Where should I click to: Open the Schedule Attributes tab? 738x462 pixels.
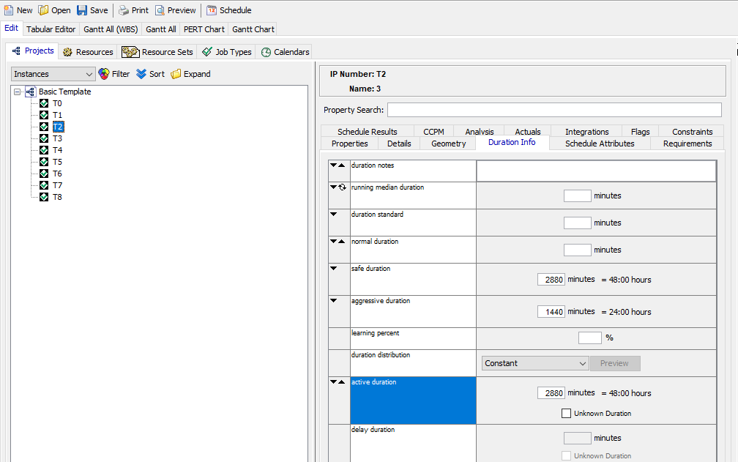[x=600, y=144]
